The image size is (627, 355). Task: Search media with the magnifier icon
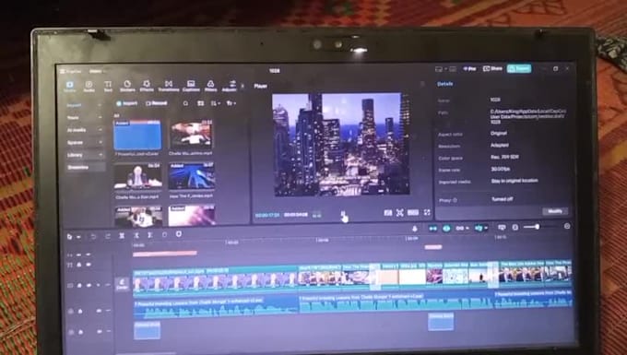(x=185, y=103)
